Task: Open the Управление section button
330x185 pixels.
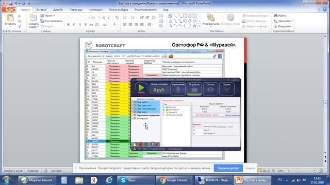Action: tap(178, 88)
